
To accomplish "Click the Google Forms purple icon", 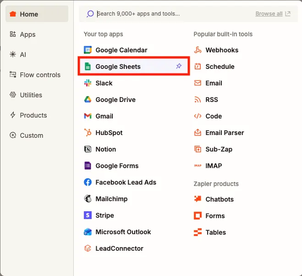I will pos(88,166).
